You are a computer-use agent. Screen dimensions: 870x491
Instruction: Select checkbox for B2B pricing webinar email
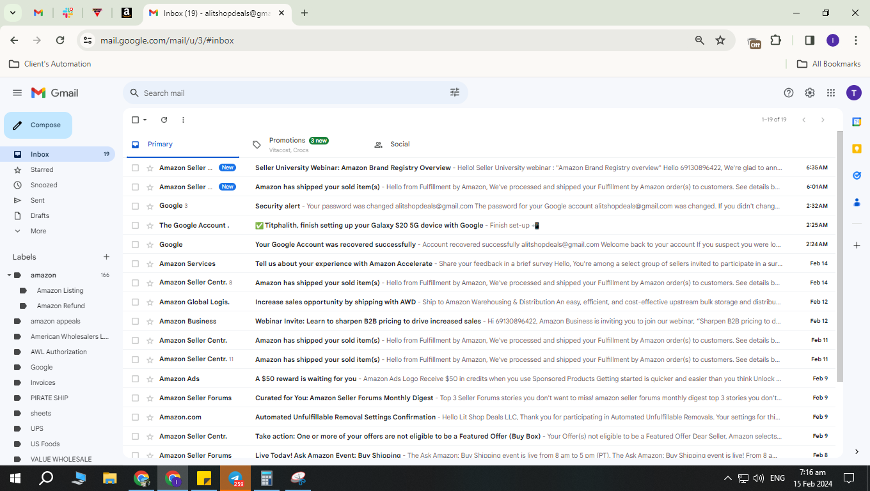[x=135, y=321]
